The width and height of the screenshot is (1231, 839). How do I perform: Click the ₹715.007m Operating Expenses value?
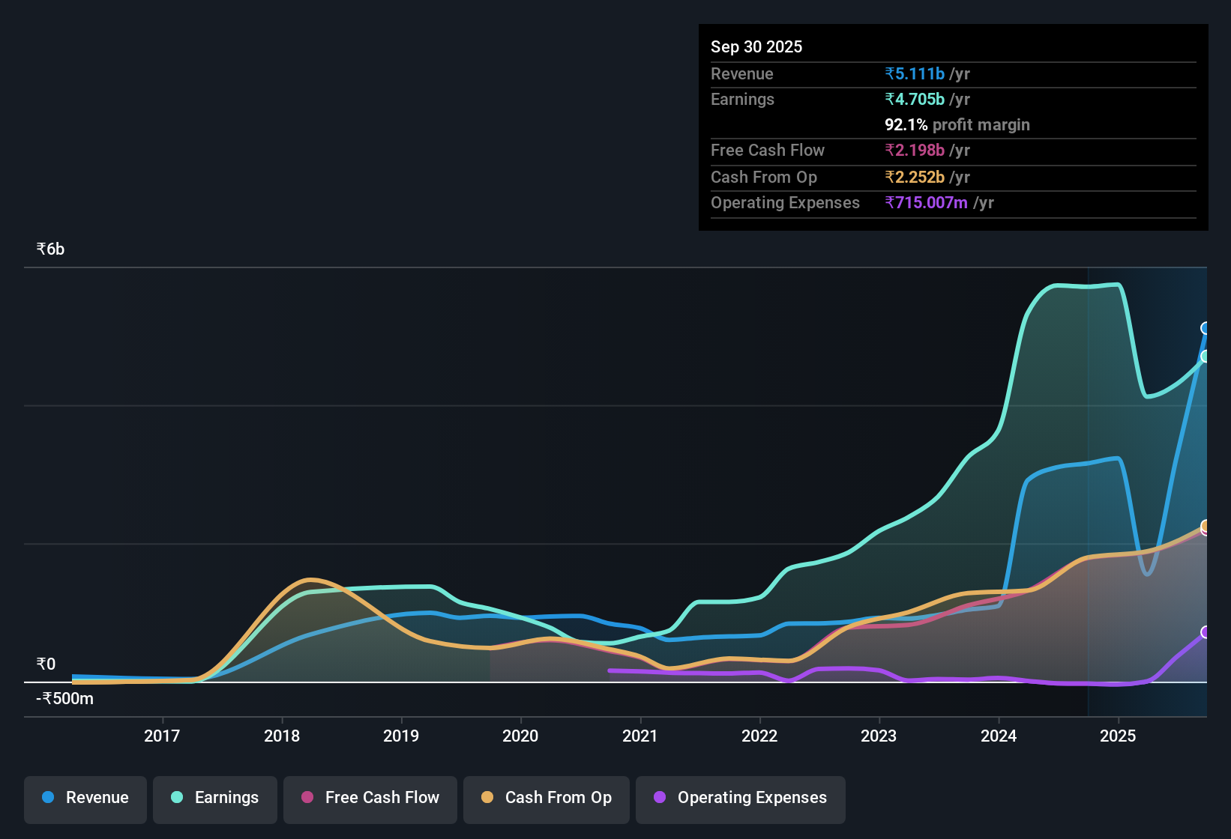(x=926, y=202)
